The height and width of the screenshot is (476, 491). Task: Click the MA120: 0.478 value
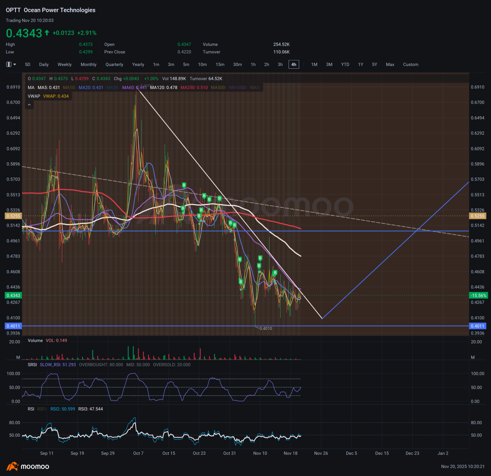point(164,87)
